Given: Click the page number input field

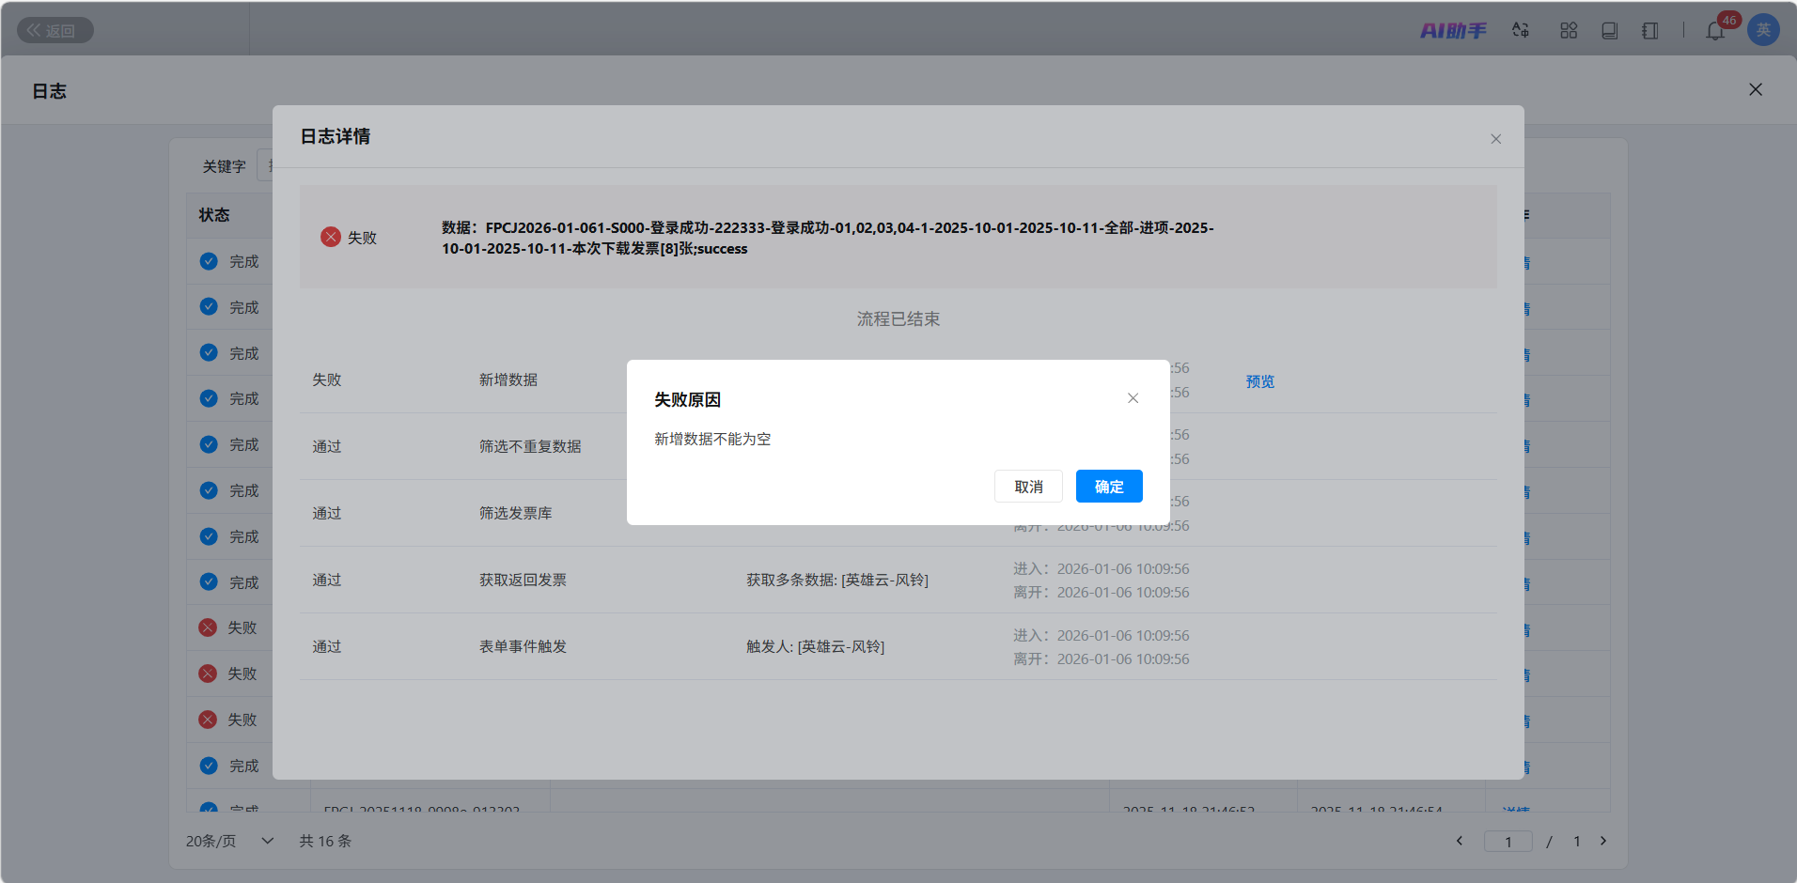Looking at the screenshot, I should coord(1508,842).
